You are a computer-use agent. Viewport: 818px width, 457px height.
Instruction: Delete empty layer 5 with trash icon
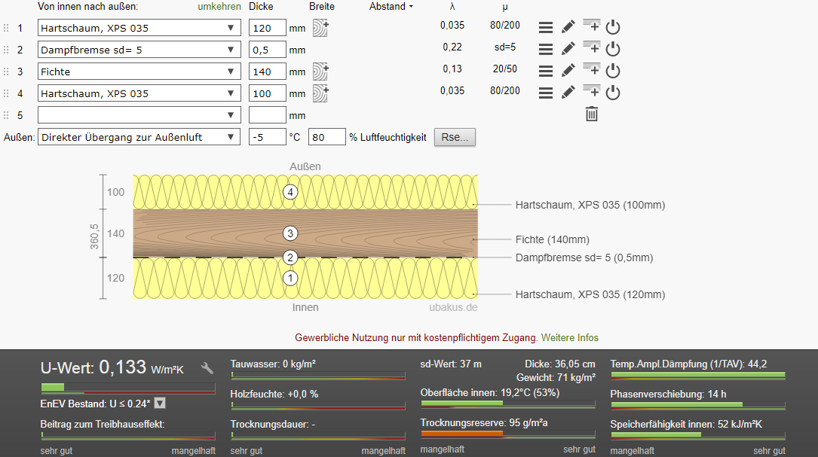point(592,114)
